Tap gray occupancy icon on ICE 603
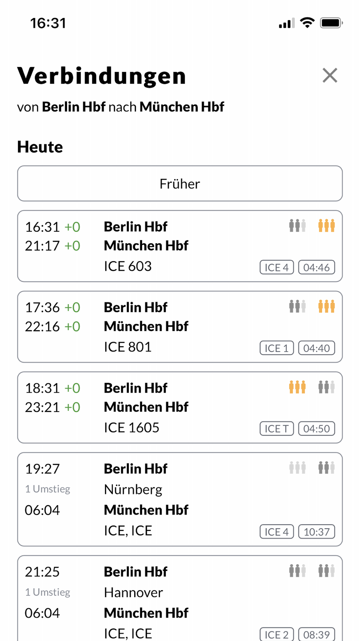 pos(297,226)
